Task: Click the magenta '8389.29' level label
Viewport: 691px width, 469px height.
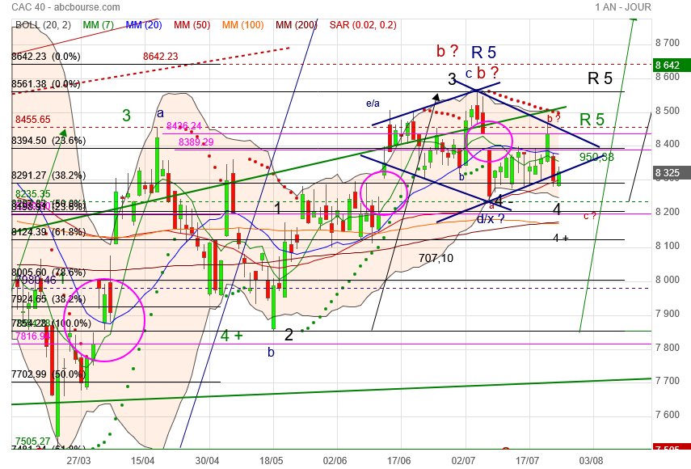Action: [196, 142]
